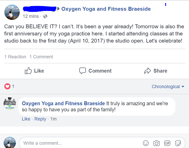
Task: Click the 12 mins post timestamp
Action: point(31,16)
